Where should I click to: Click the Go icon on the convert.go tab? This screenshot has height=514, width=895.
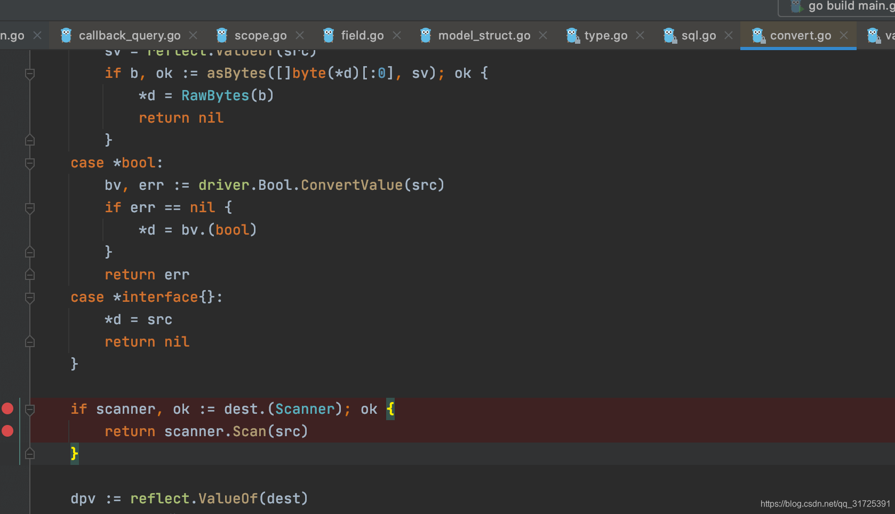coord(757,35)
